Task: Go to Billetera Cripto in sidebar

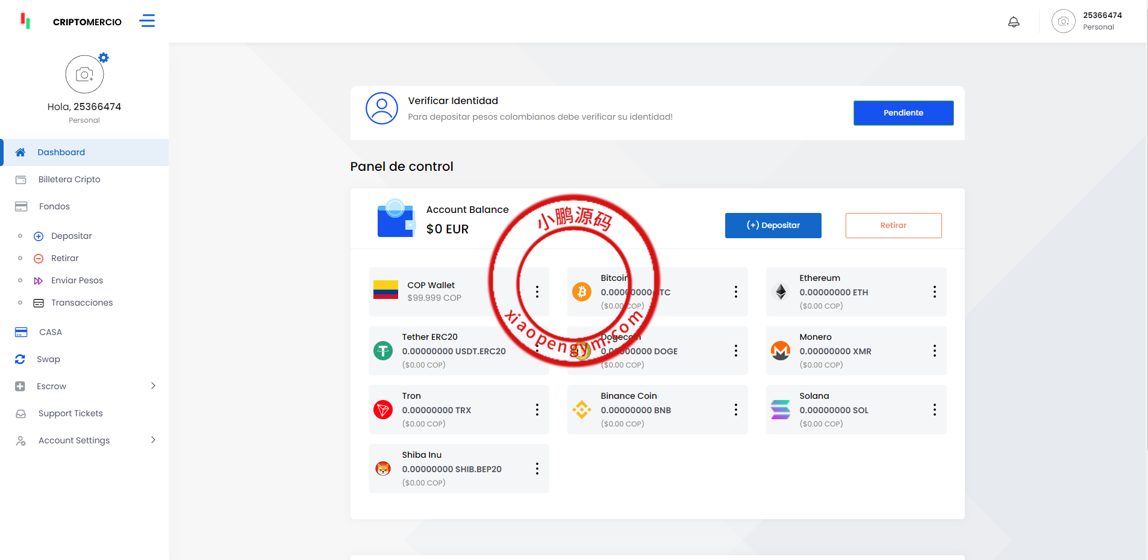Action: pos(69,179)
